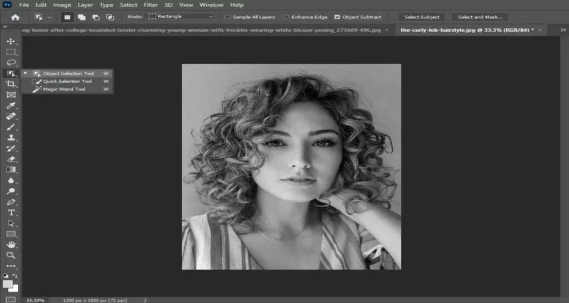Open the 3D menu
The image size is (569, 303).
(168, 4)
